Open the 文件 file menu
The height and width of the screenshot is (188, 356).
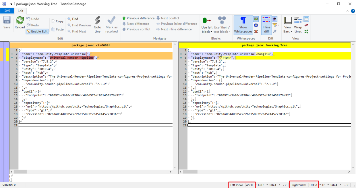tap(7, 11)
